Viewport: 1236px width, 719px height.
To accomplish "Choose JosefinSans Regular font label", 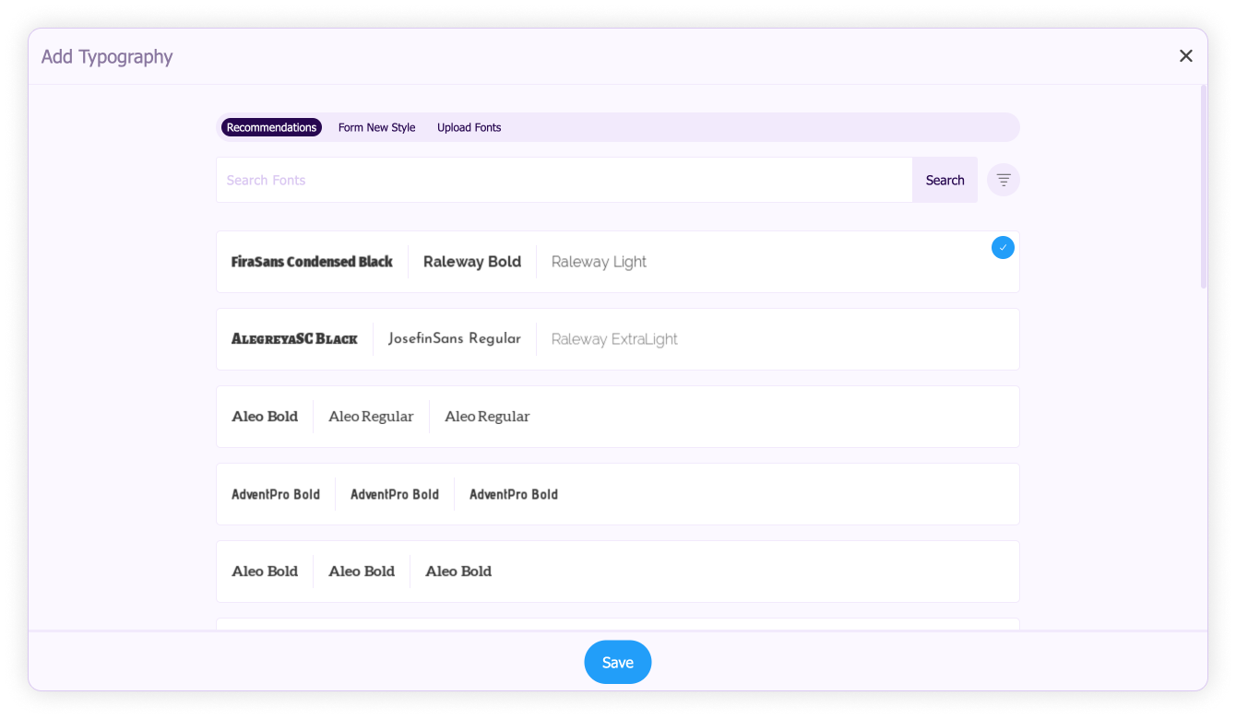I will coord(455,338).
